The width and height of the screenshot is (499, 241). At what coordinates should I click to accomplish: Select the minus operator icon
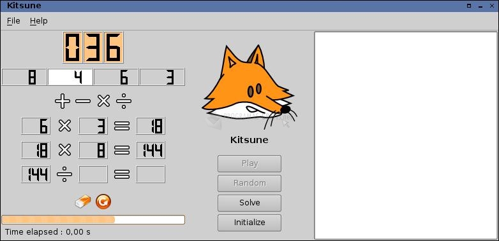pyautogui.click(x=83, y=102)
